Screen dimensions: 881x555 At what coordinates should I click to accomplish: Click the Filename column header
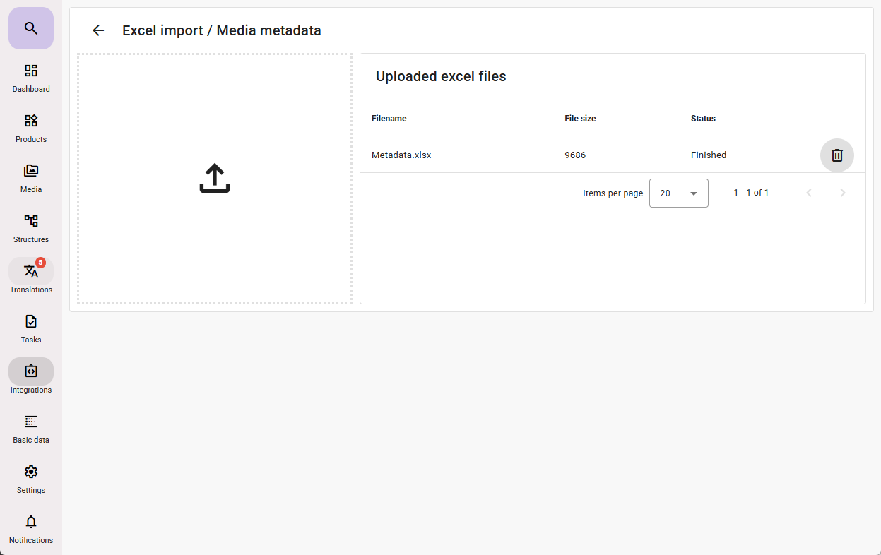pyautogui.click(x=389, y=119)
